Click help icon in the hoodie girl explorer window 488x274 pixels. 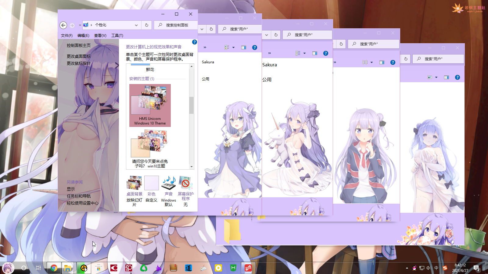click(393, 62)
